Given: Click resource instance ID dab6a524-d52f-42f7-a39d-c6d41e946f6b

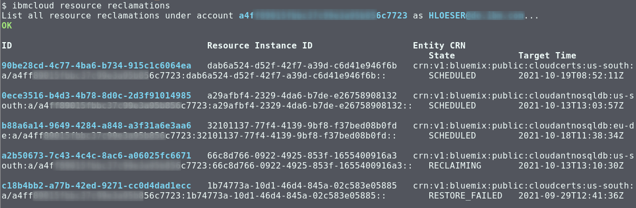Looking at the screenshot, I should point(302,66).
